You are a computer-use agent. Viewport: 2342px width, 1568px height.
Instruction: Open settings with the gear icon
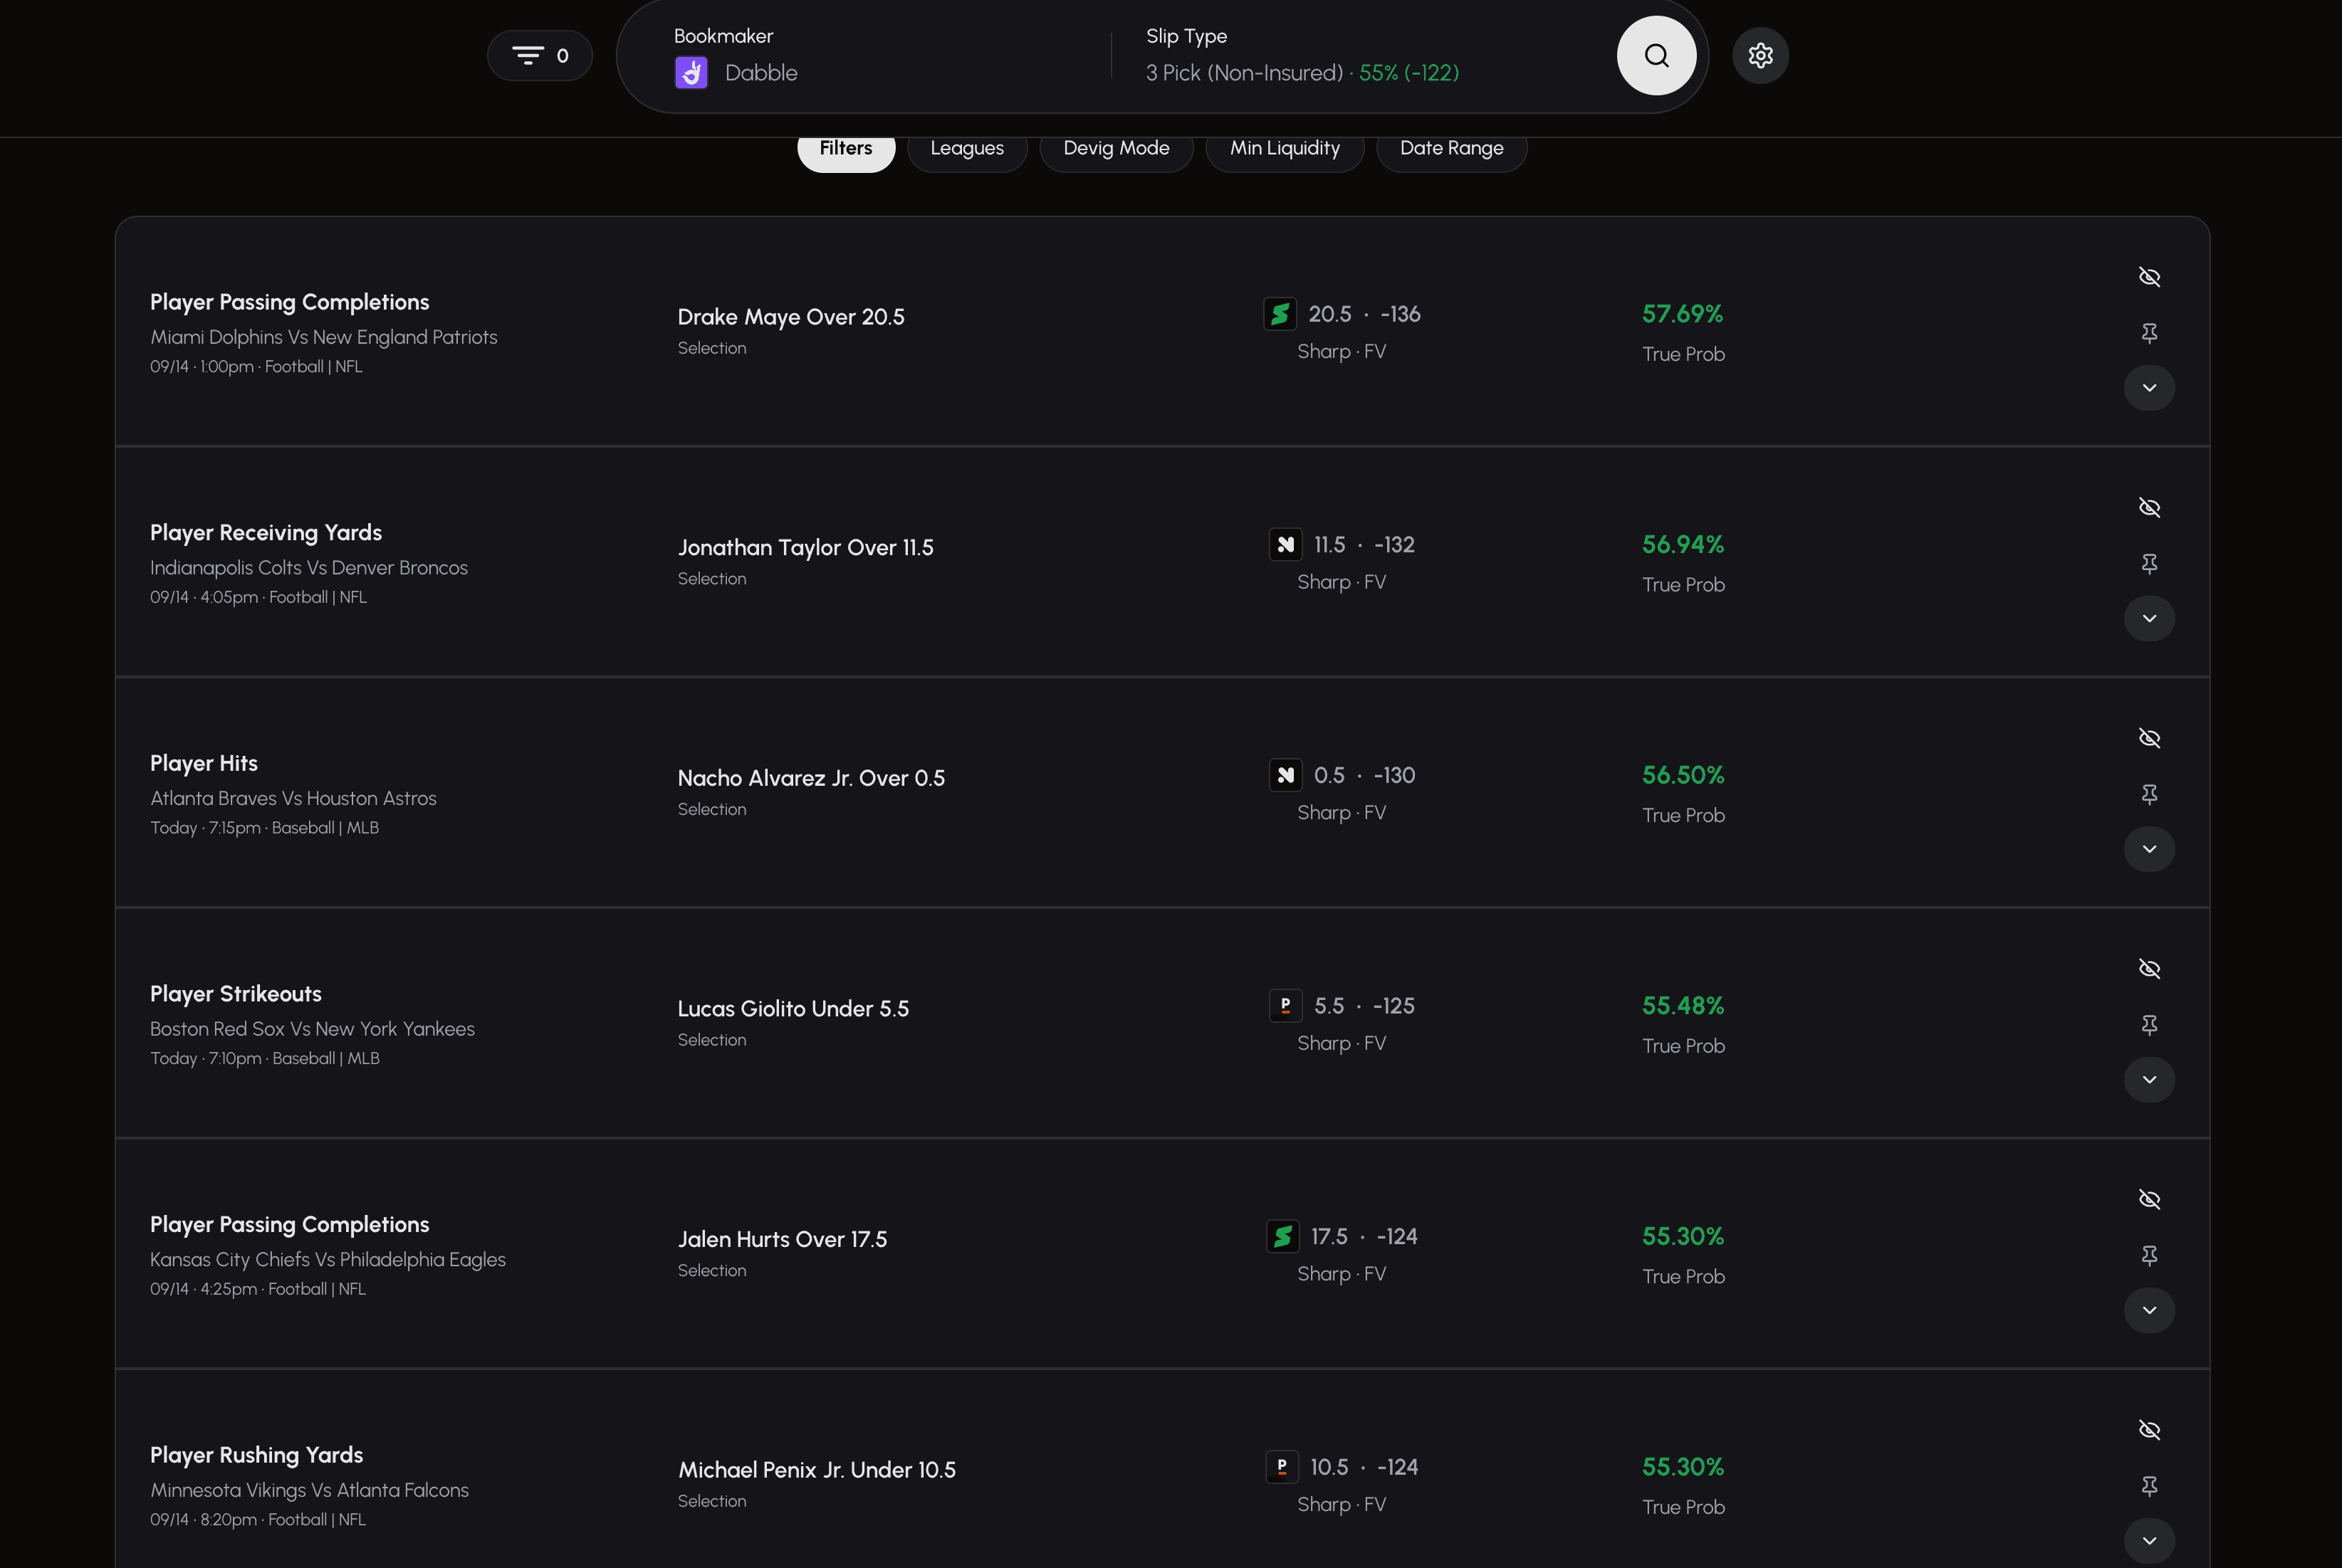coord(1760,55)
